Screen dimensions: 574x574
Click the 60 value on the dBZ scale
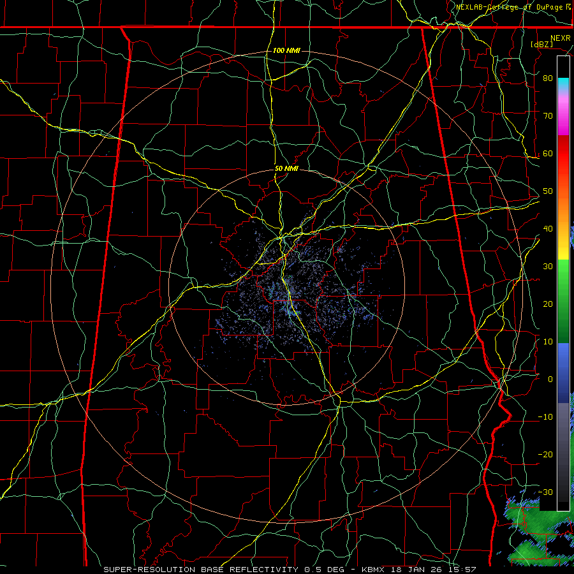click(x=548, y=154)
